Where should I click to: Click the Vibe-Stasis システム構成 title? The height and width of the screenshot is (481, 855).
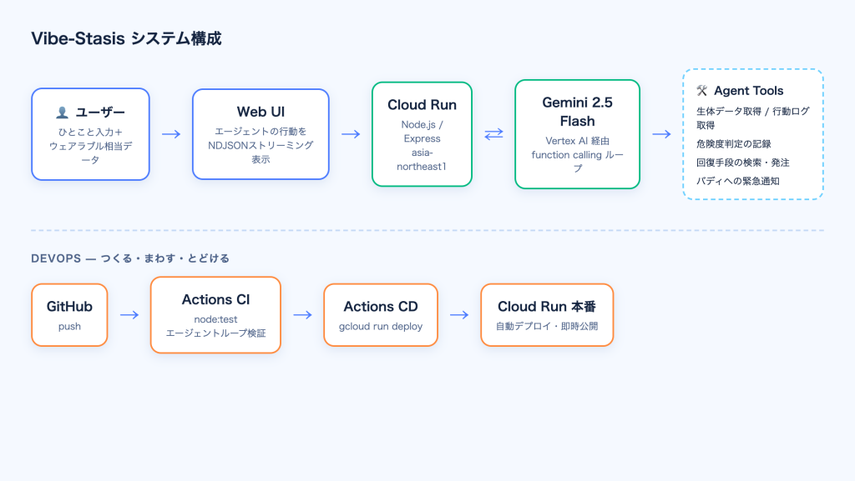click(126, 38)
